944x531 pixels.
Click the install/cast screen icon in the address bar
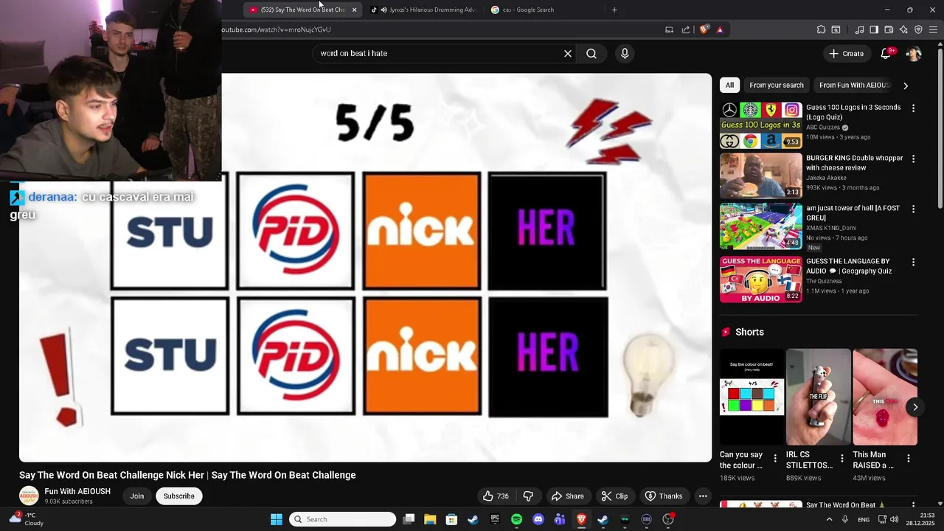pos(669,29)
